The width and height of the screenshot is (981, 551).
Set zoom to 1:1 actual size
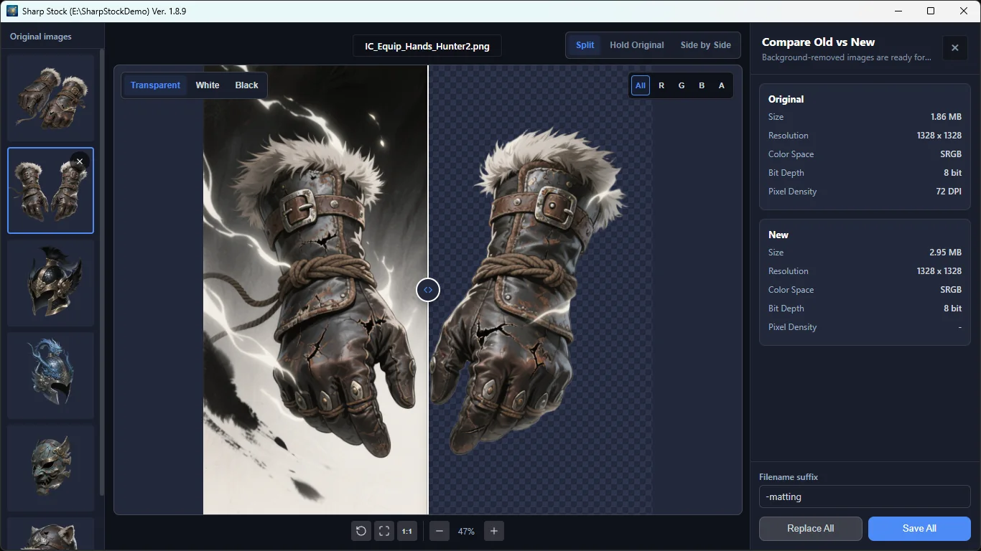pyautogui.click(x=407, y=531)
